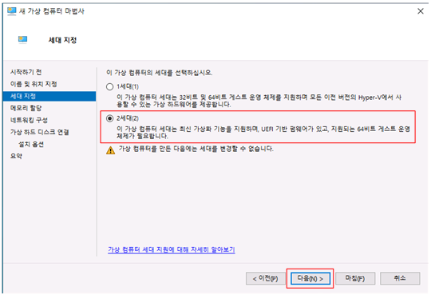Open the 가상 컴퓨터 세대 지원 link

point(172,249)
